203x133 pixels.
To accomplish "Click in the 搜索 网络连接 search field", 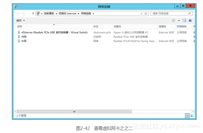I will coord(171,14).
